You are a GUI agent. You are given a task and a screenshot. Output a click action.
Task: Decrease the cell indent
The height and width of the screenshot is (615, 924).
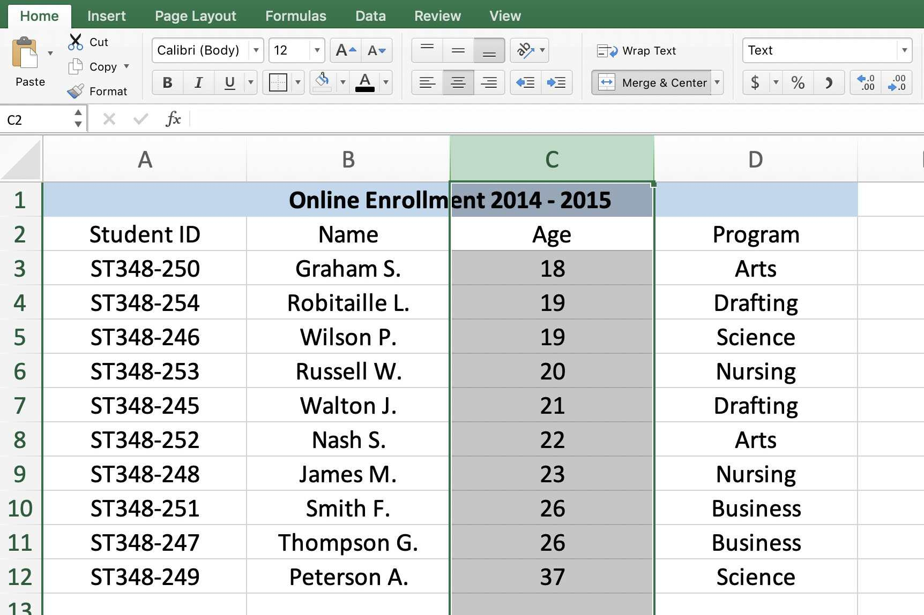(525, 82)
